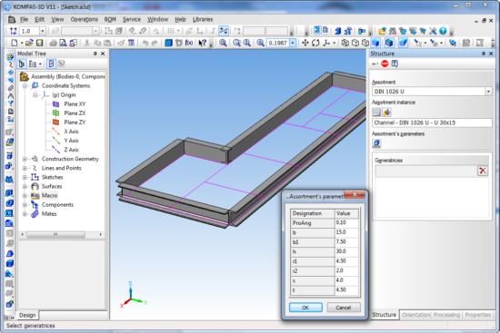Click the blue help globe toolbar icon
Image resolution: width=500 pixels, height=333 pixels.
(x=443, y=31)
